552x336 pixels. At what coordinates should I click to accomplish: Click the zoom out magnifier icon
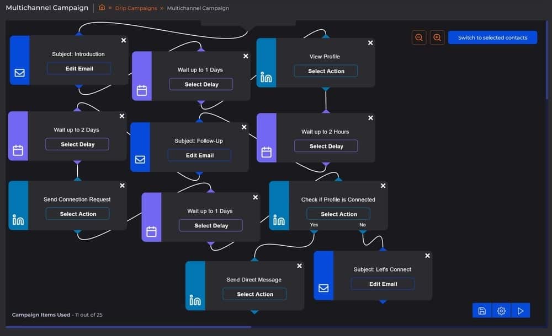419,37
